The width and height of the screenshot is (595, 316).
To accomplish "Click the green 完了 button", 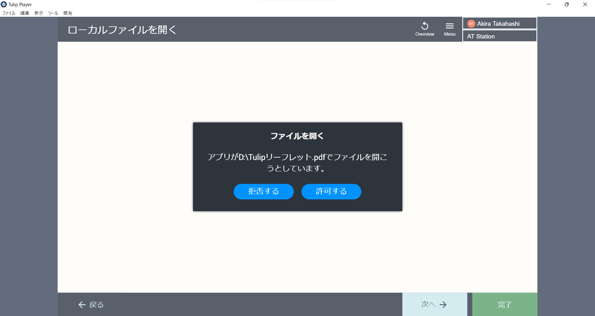I will pyautogui.click(x=505, y=304).
